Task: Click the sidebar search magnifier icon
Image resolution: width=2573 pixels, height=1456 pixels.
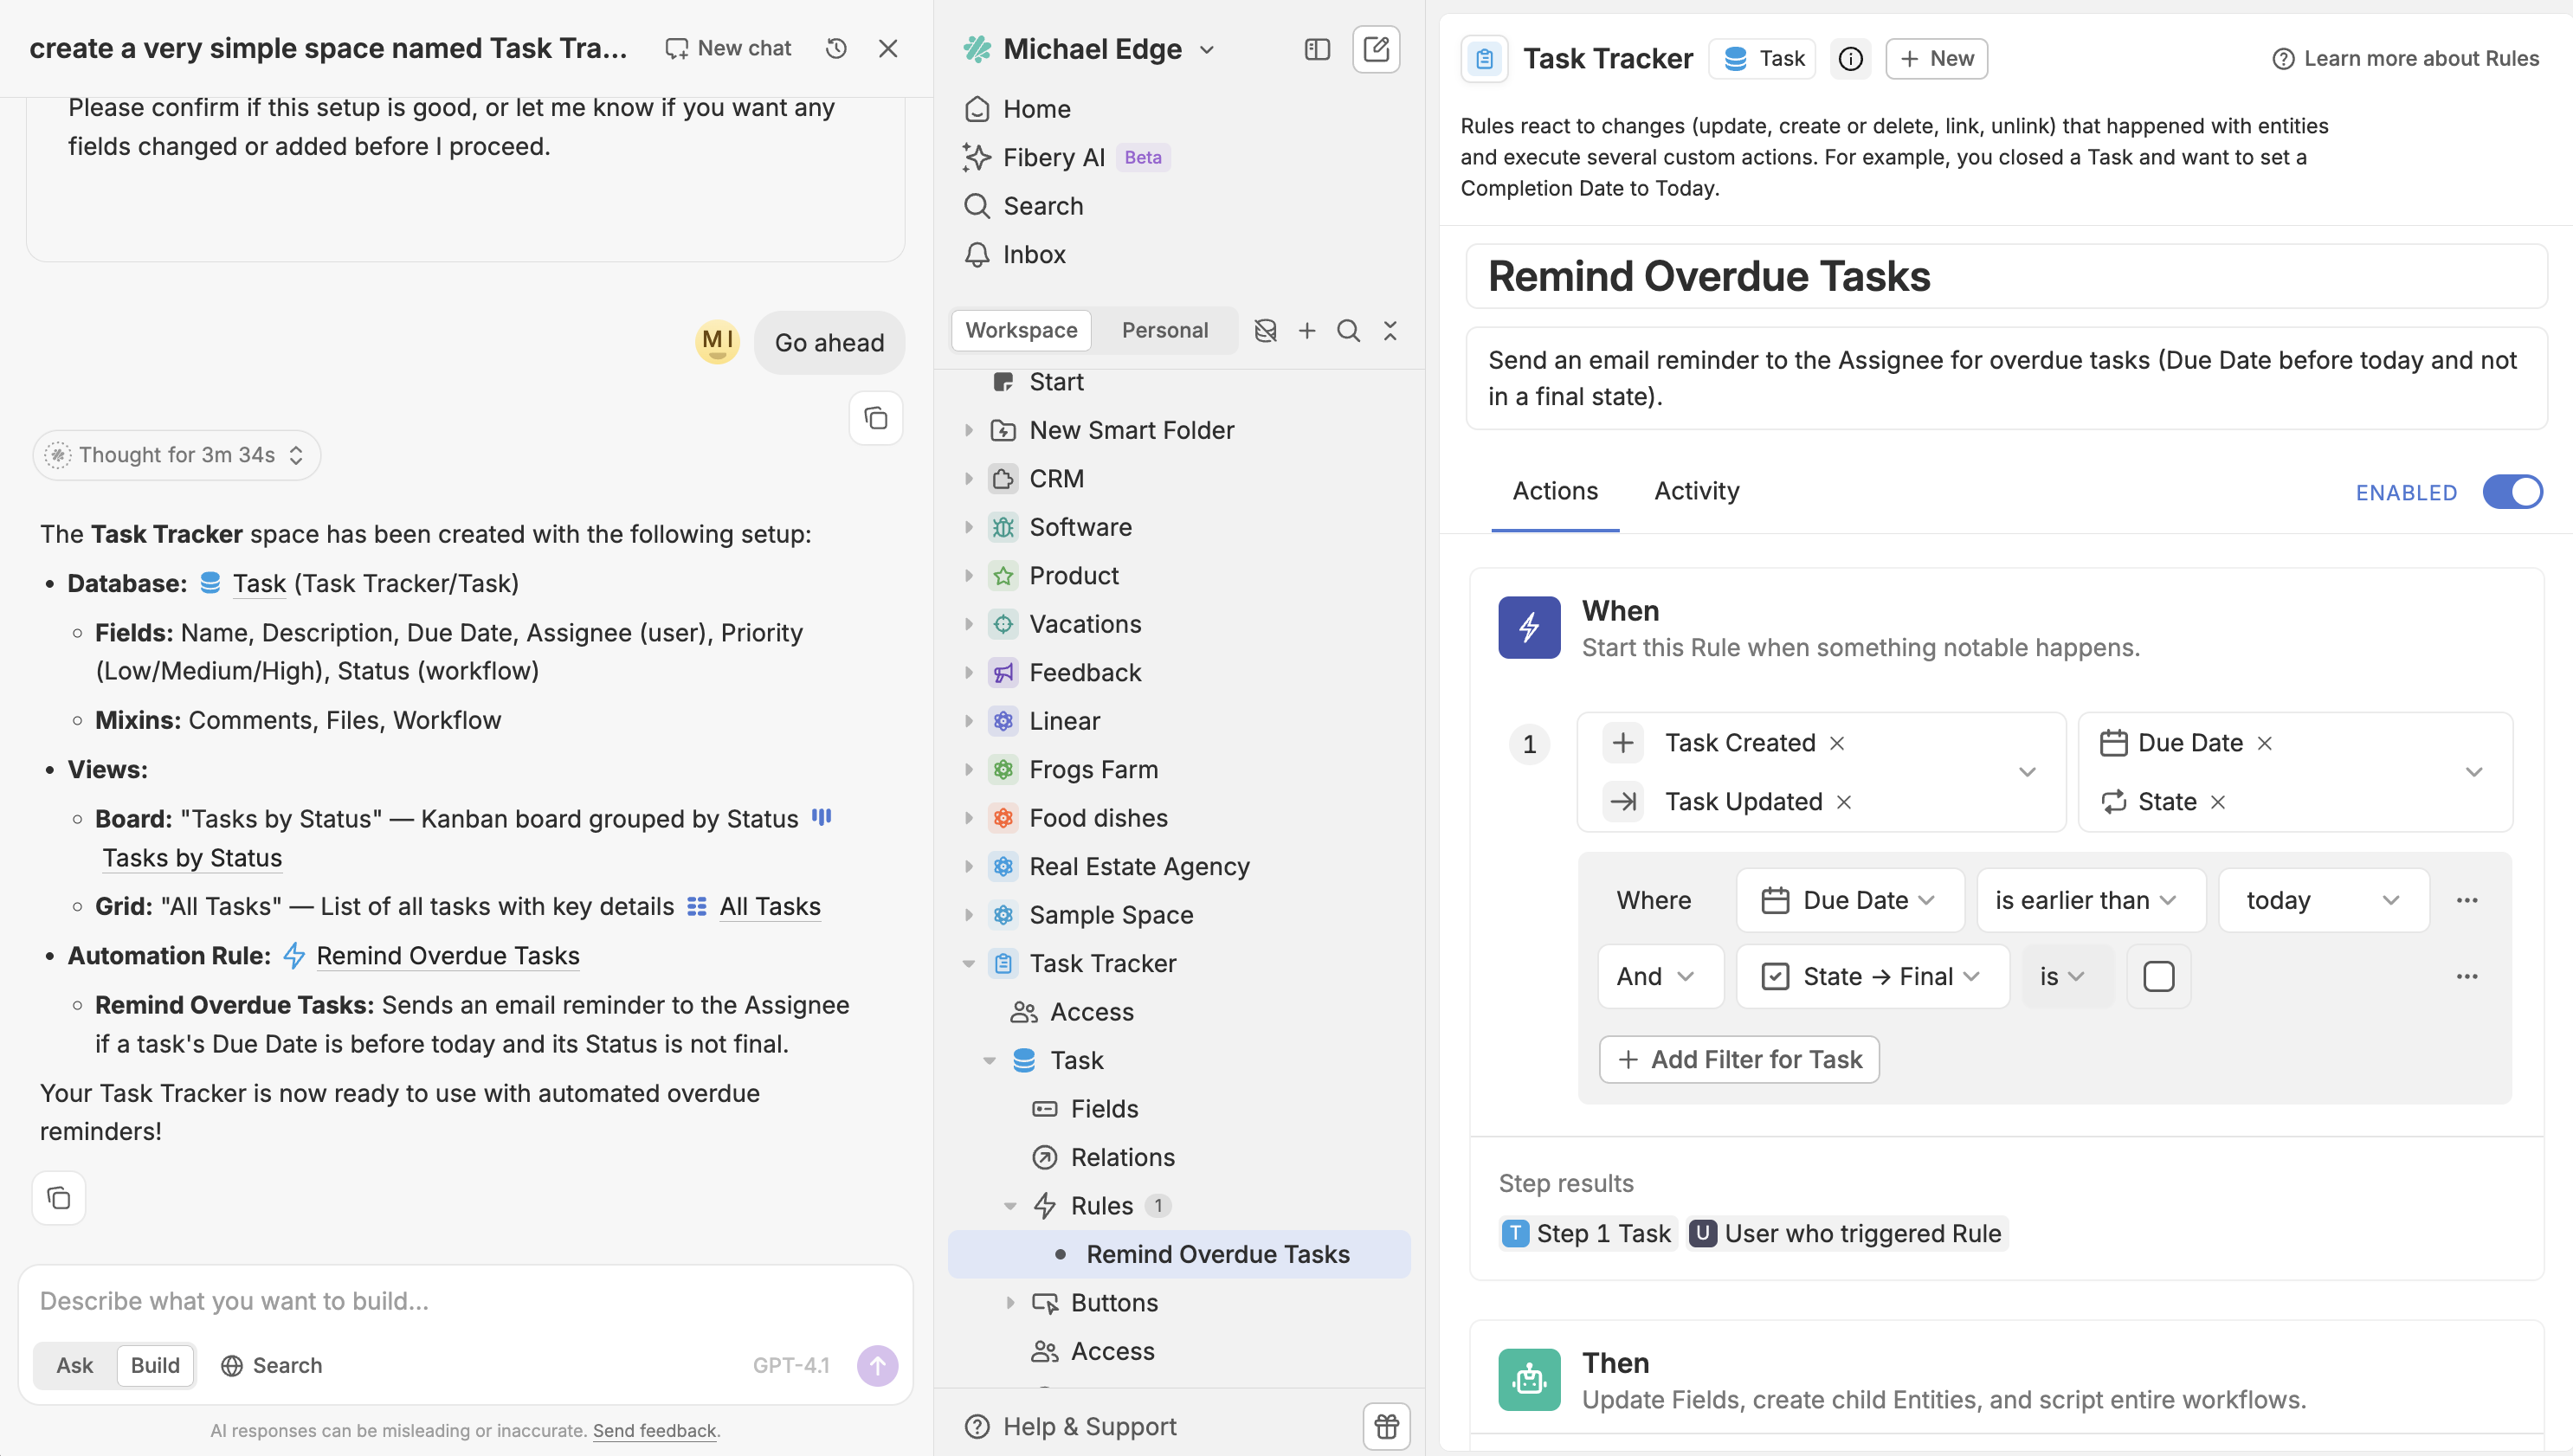Action: [1348, 330]
